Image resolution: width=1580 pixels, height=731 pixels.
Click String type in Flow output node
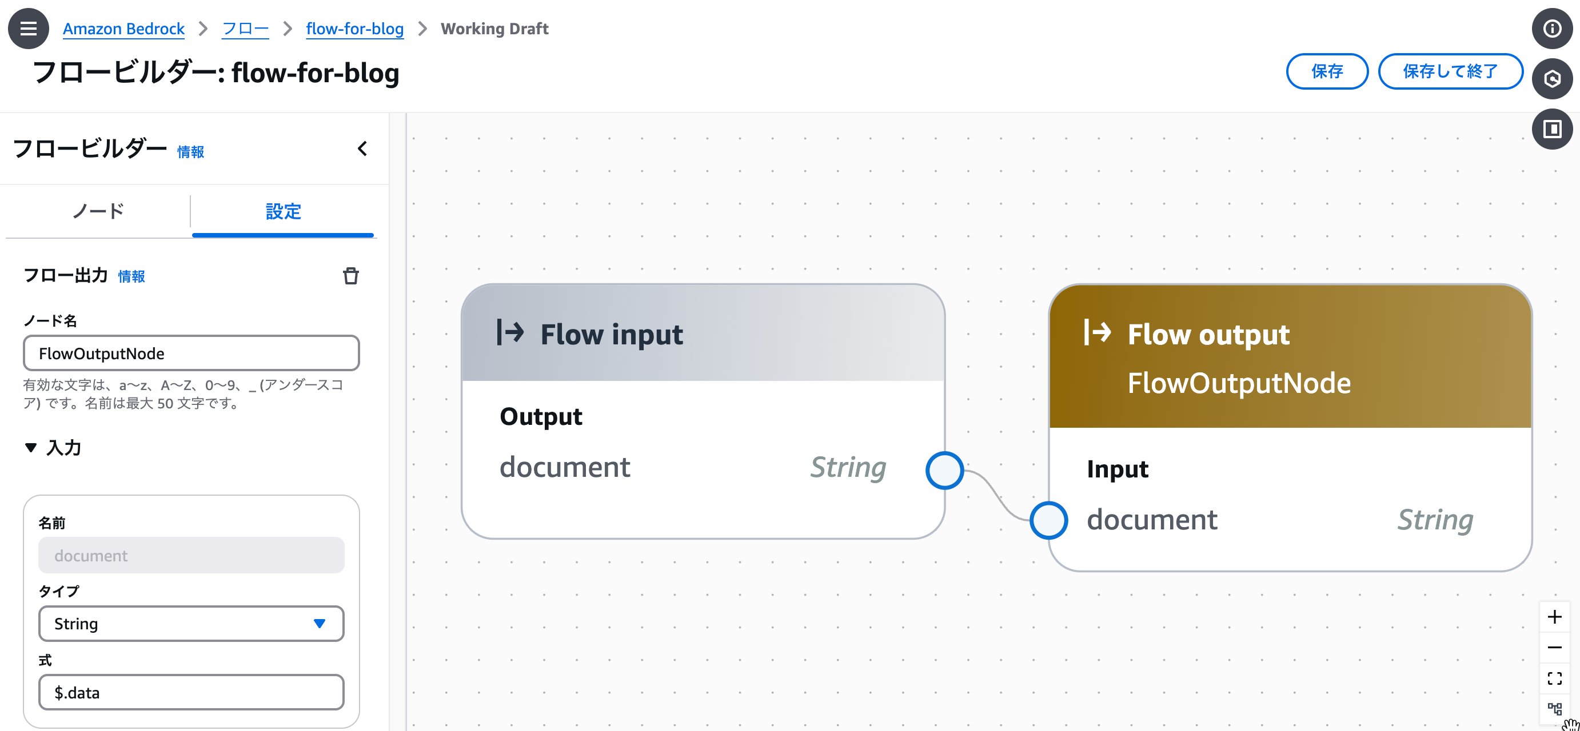click(x=1435, y=520)
